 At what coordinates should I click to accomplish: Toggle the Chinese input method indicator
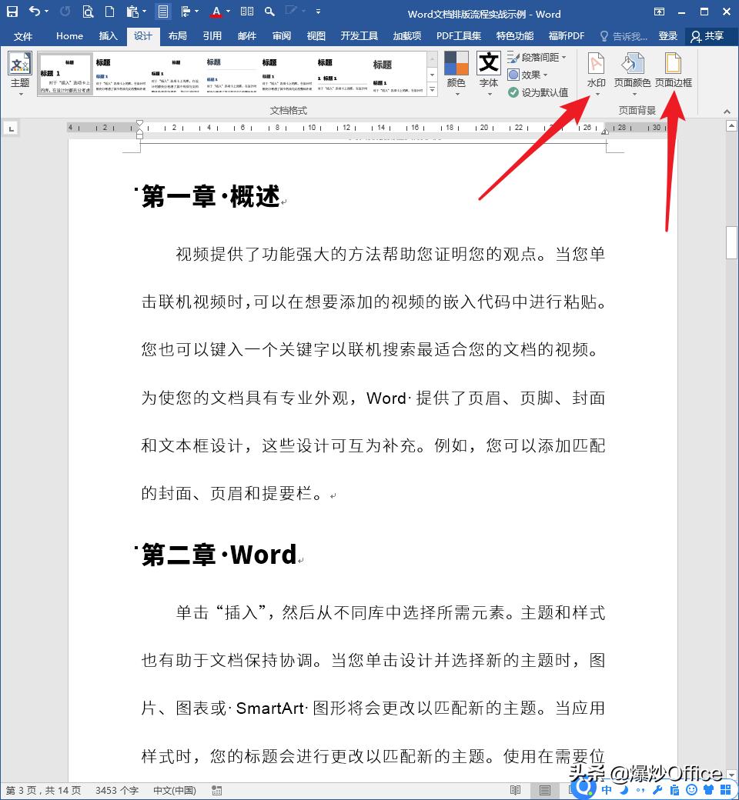[607, 790]
